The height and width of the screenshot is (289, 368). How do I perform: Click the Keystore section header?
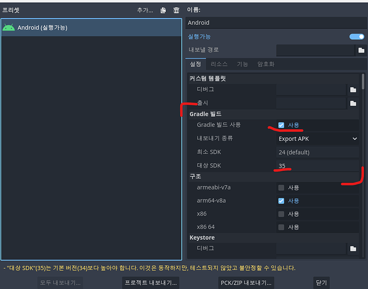274,238
